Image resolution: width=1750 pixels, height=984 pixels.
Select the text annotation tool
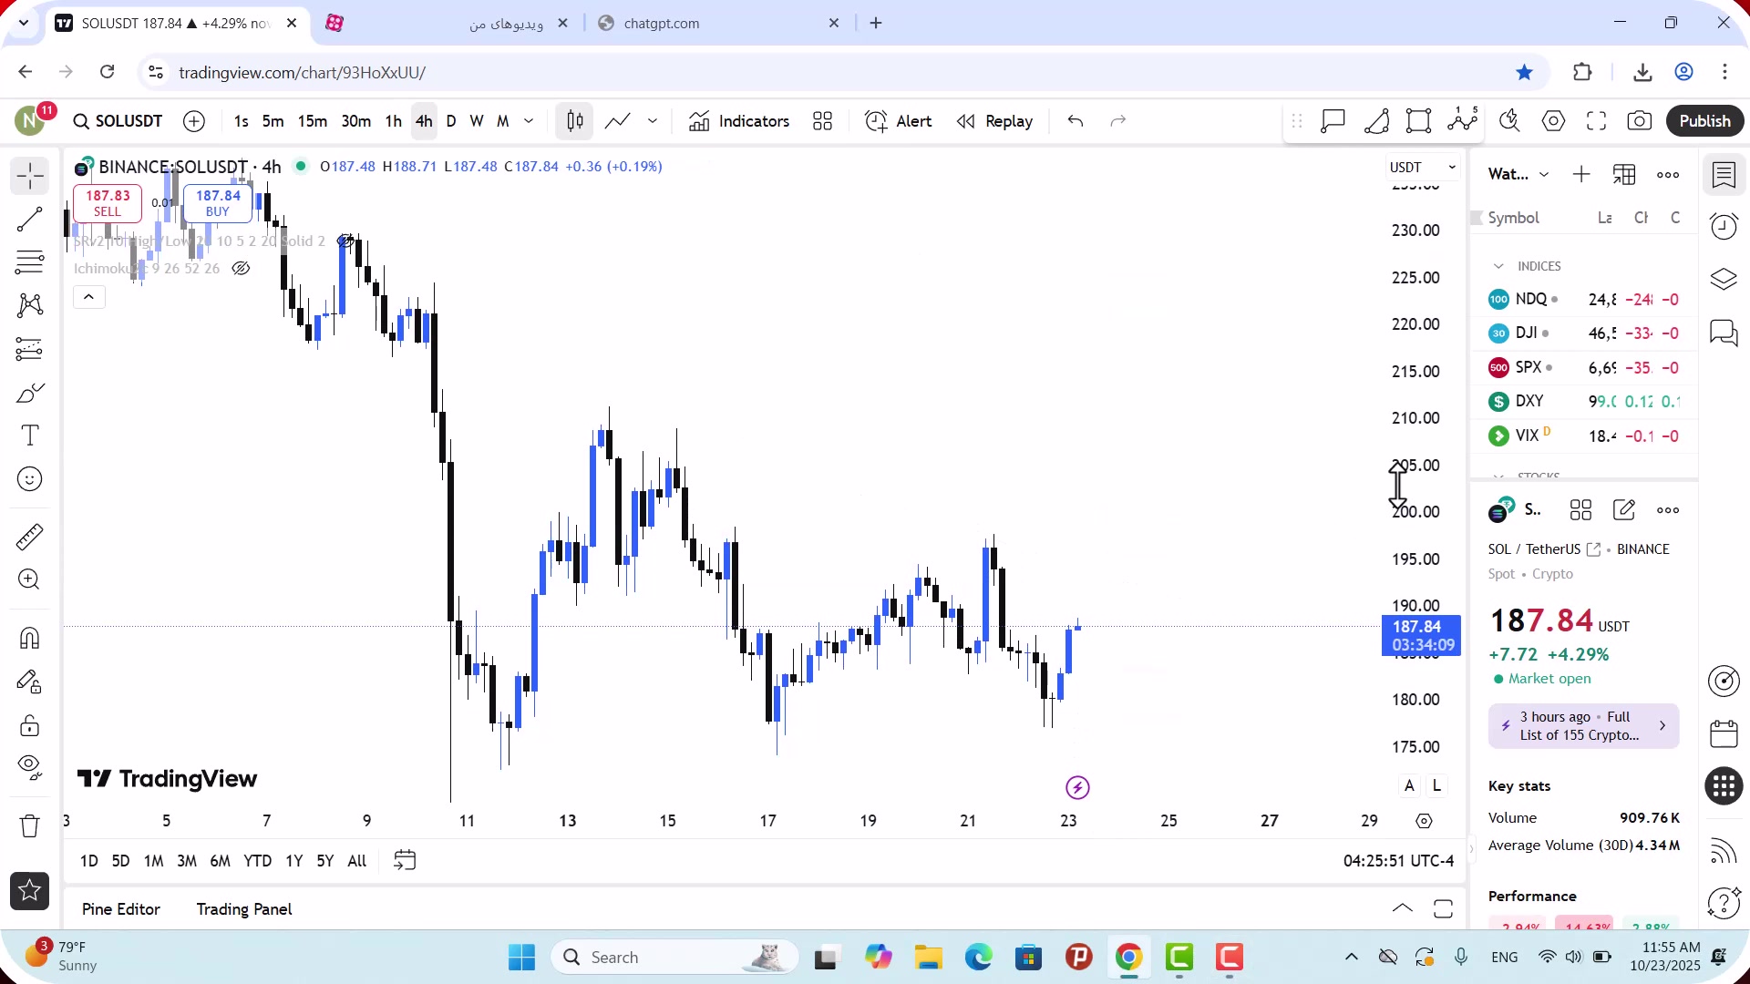30,436
